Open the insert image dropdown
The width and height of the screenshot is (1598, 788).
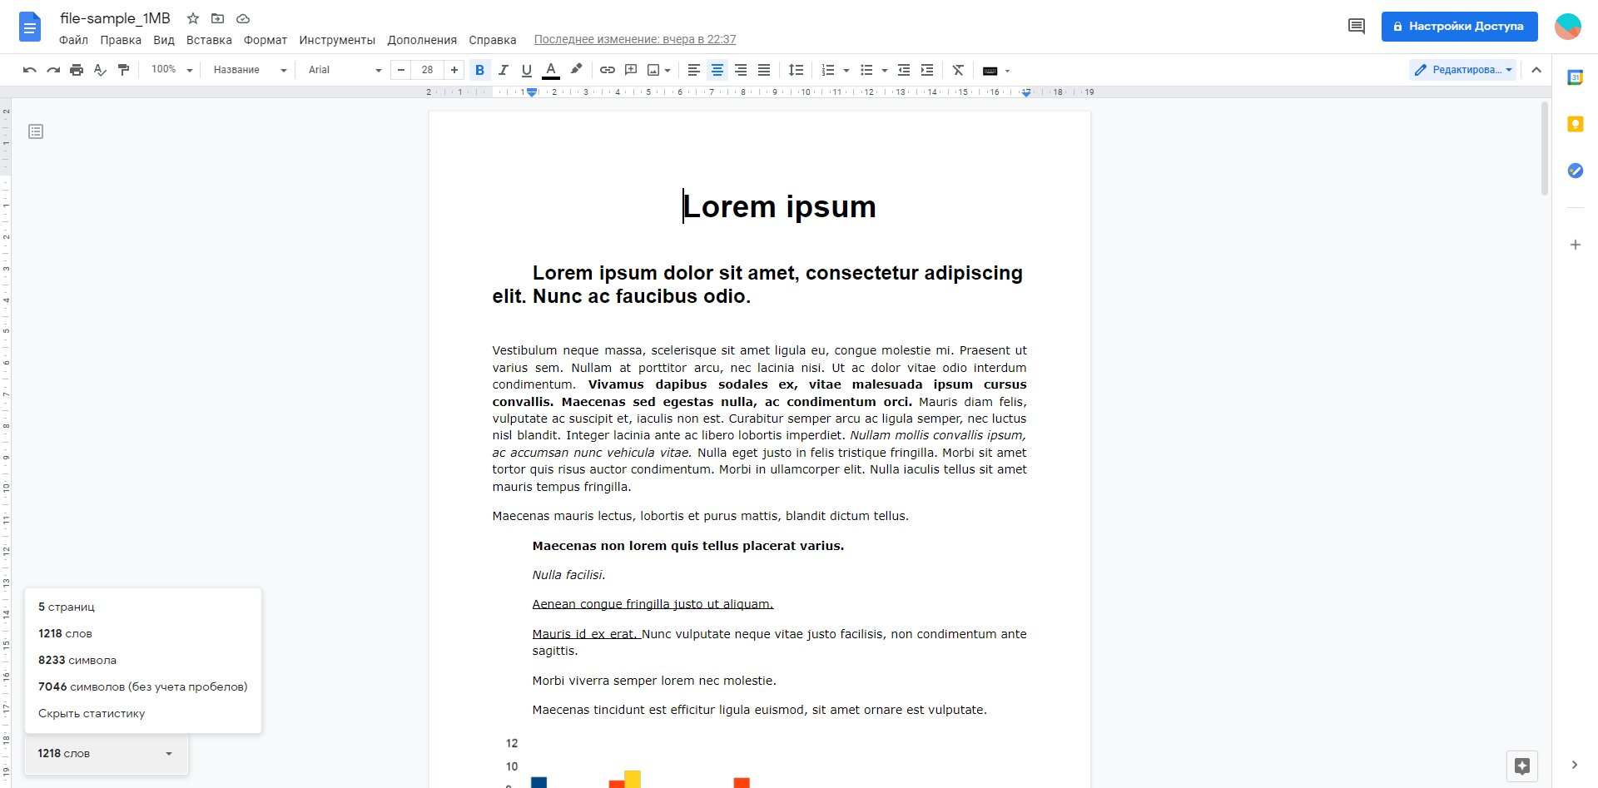pos(658,70)
